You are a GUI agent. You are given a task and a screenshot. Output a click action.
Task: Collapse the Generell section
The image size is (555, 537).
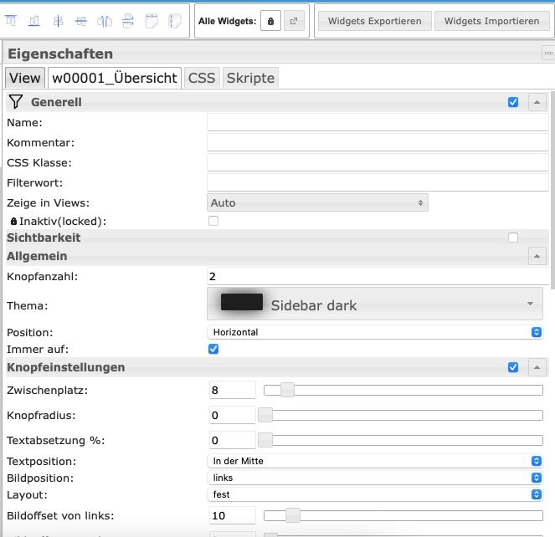537,102
